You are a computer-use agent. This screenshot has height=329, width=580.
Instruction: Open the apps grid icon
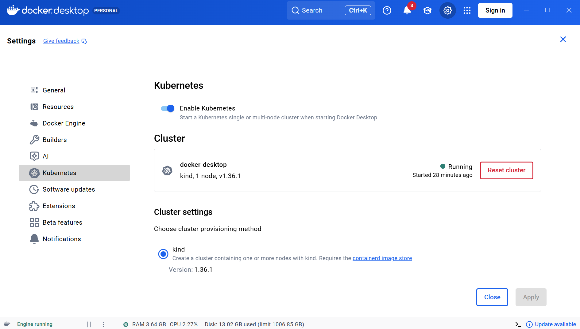[x=467, y=11]
